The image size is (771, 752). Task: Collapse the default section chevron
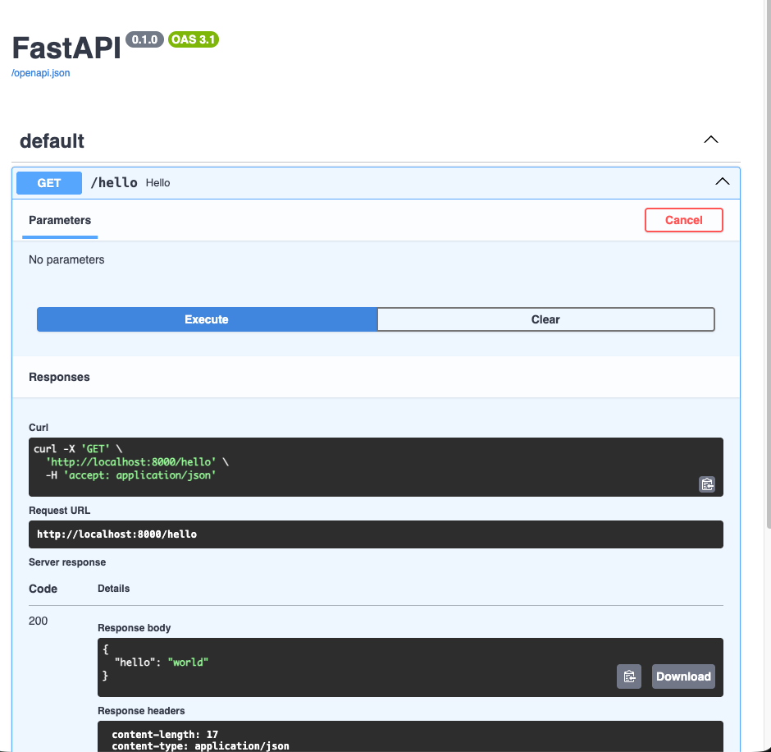tap(710, 140)
